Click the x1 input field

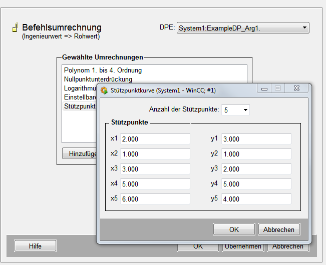pos(155,139)
